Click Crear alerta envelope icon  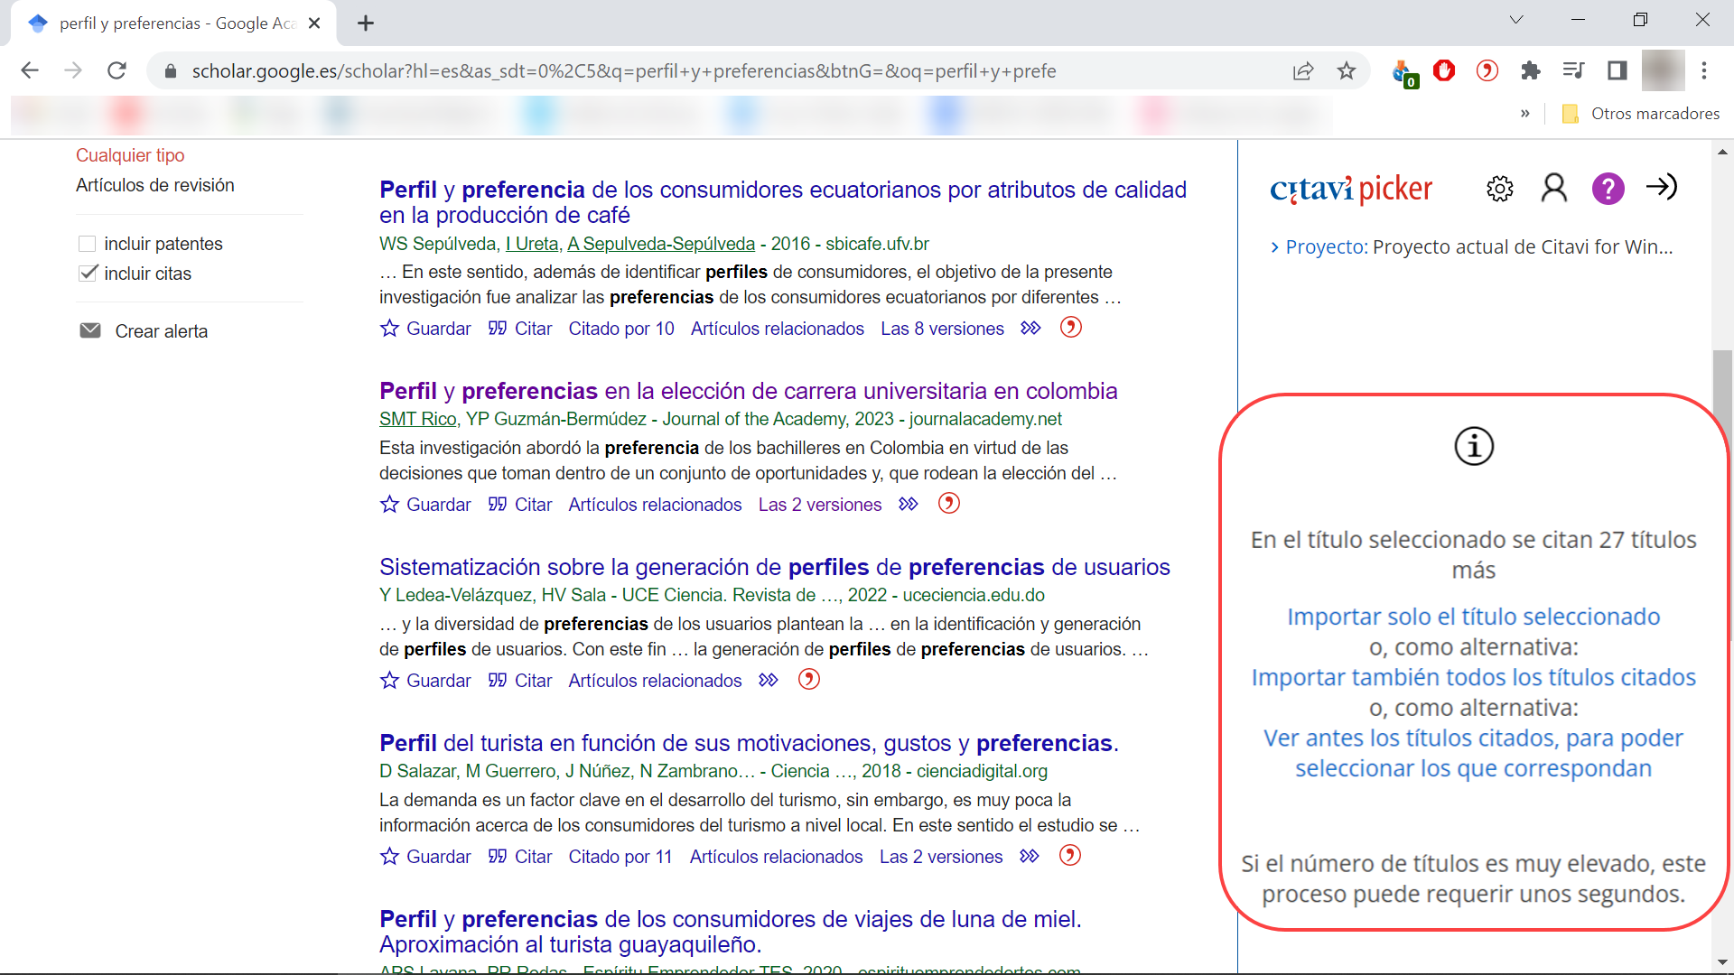click(90, 330)
